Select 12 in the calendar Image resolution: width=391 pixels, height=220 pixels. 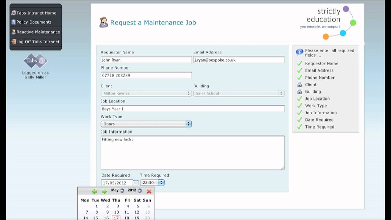[x=137, y=212]
